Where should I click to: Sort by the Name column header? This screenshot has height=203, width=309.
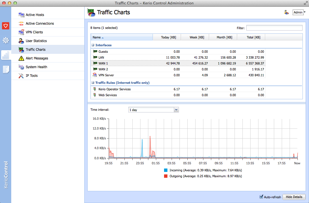[122, 37]
